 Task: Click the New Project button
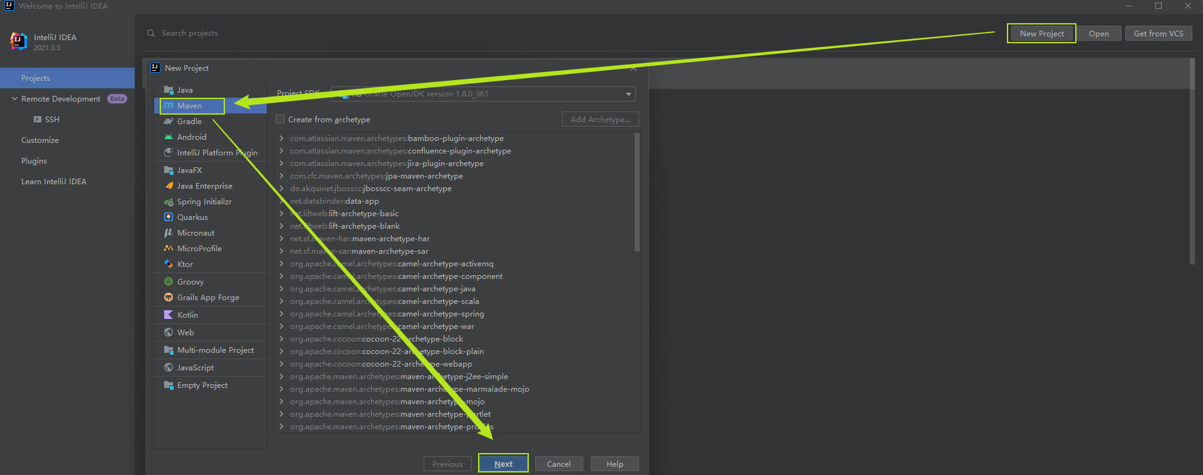[1041, 34]
